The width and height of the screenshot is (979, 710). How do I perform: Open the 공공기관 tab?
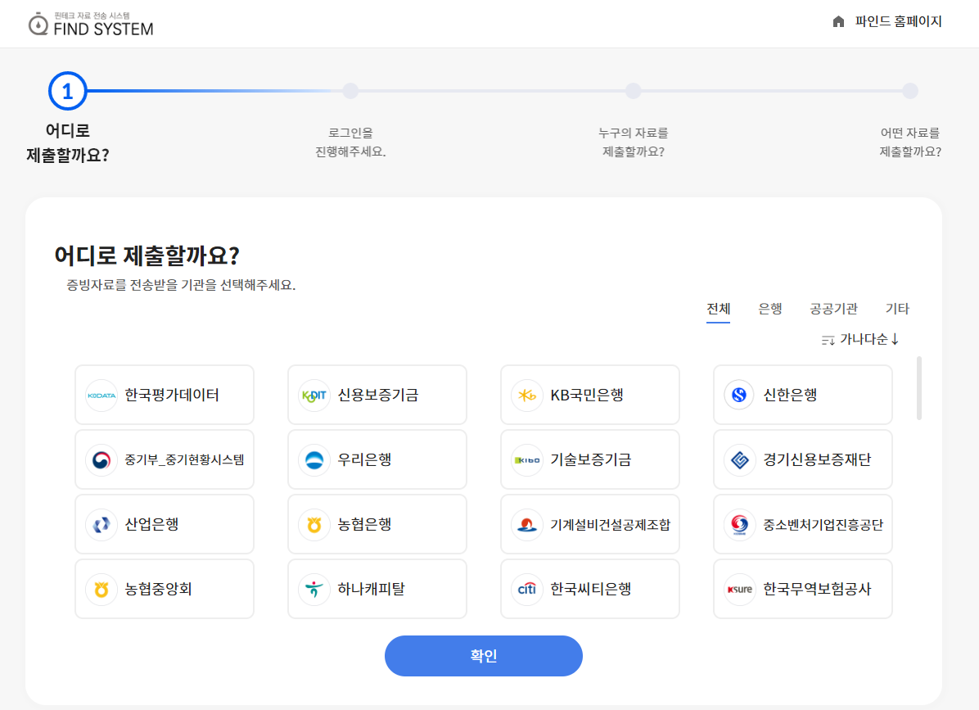pos(833,309)
